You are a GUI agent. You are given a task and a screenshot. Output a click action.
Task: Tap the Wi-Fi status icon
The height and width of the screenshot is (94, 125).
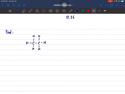(116, 1)
